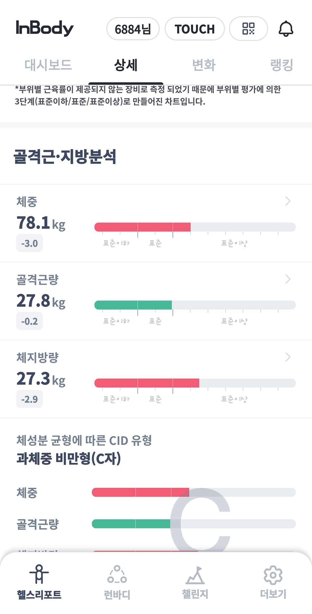312x614 pixels.
Task: Select the 상세 tab
Action: 126,65
